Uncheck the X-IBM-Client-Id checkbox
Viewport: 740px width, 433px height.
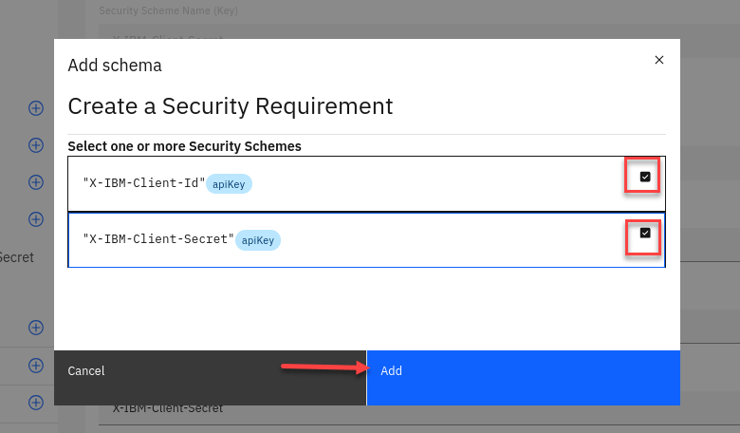click(645, 177)
